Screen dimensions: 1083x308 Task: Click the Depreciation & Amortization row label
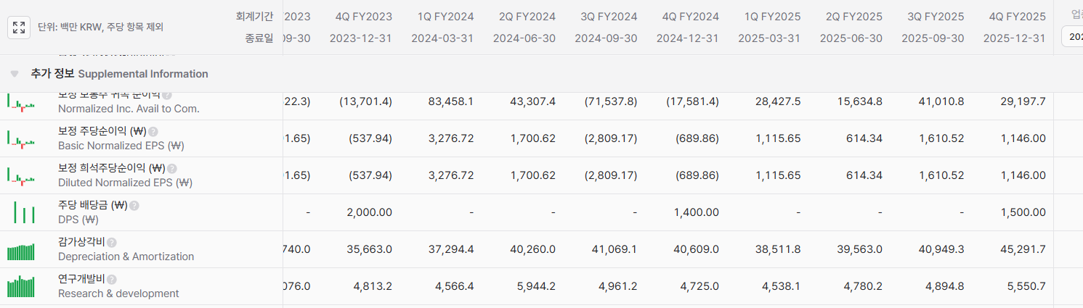pyautogui.click(x=126, y=257)
